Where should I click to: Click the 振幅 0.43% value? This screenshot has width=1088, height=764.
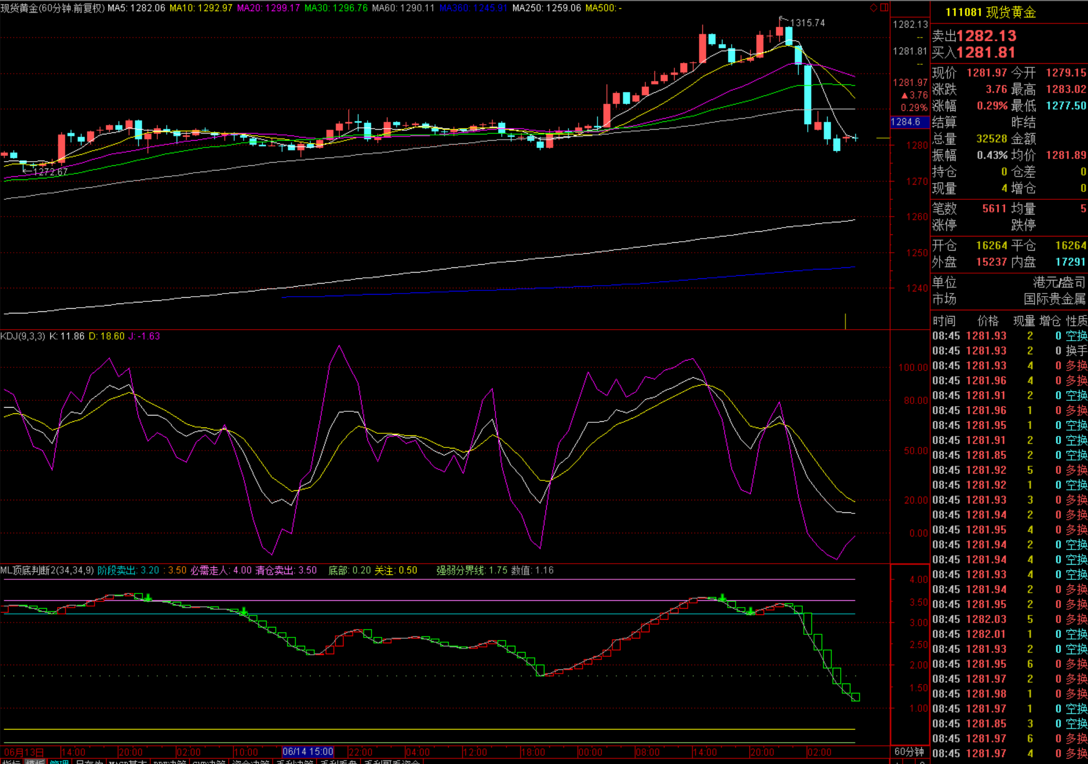(992, 155)
